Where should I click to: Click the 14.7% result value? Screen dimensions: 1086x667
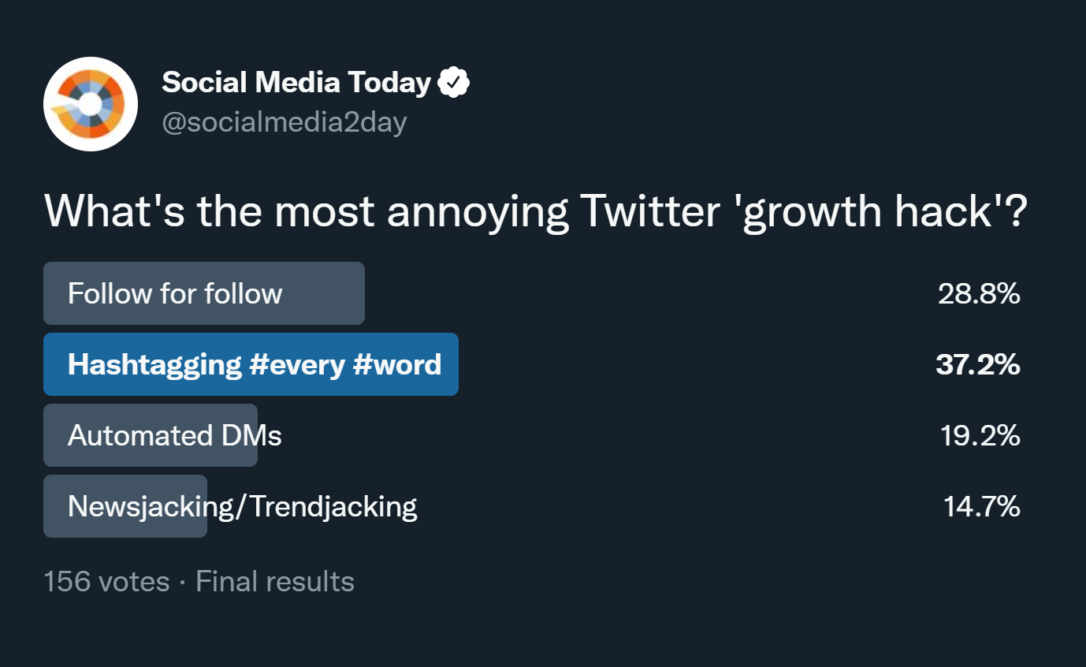[982, 507]
